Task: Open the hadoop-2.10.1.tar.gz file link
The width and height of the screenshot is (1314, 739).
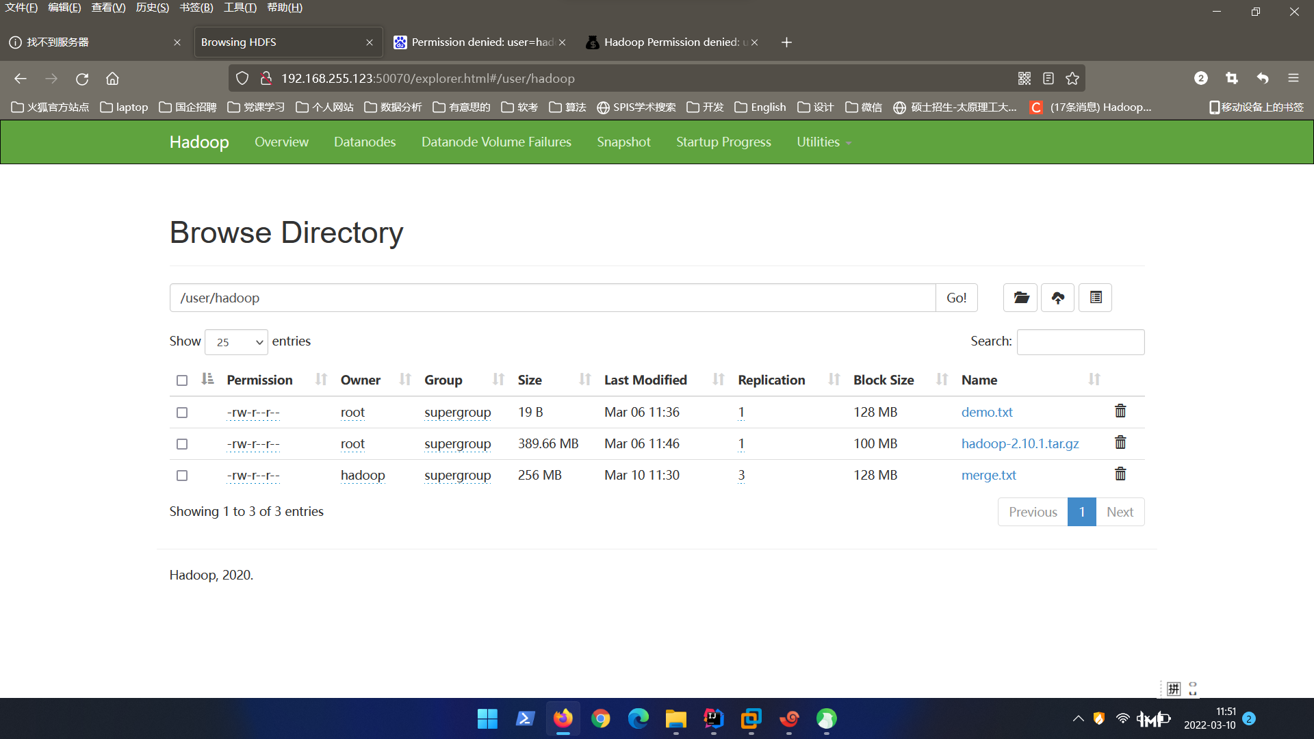Action: [x=1020, y=443]
